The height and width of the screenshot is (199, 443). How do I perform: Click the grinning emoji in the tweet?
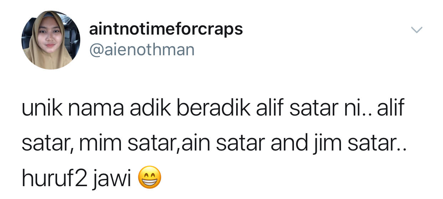(x=149, y=178)
